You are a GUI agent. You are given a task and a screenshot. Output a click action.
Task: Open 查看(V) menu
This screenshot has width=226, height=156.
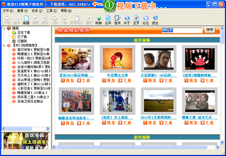[x=23, y=11]
